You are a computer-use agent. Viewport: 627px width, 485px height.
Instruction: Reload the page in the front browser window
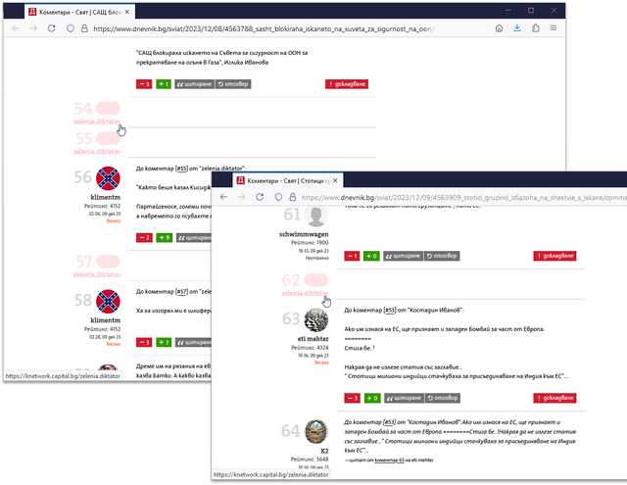click(x=260, y=197)
